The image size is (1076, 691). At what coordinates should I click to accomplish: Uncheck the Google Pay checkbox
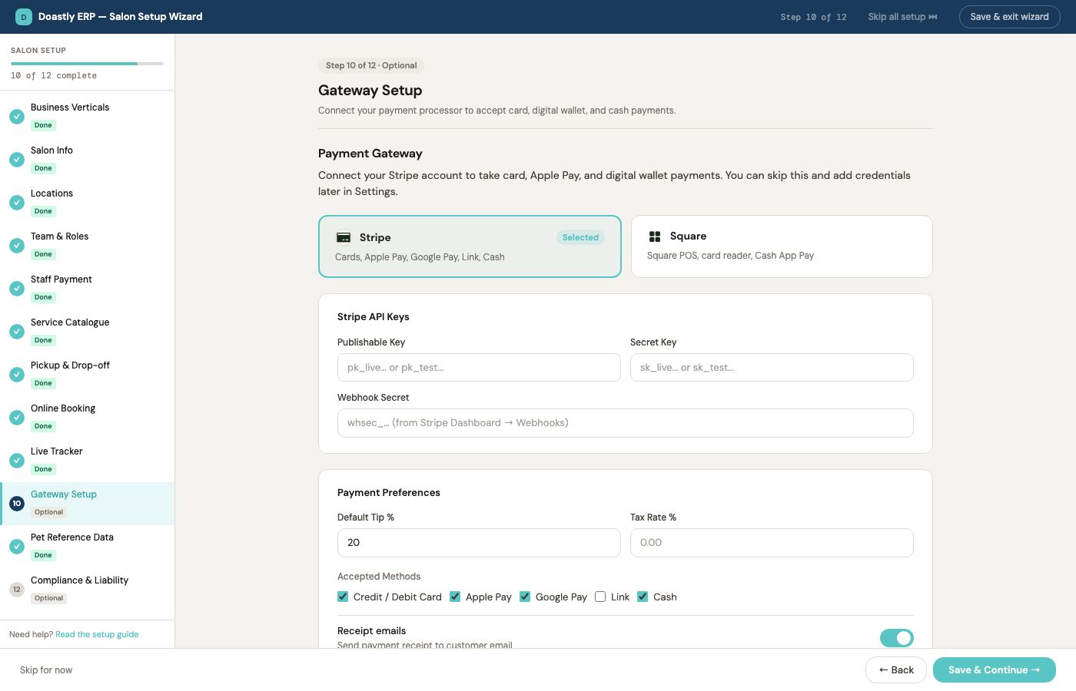[x=525, y=597]
